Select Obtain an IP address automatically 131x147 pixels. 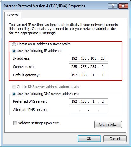(14, 44)
